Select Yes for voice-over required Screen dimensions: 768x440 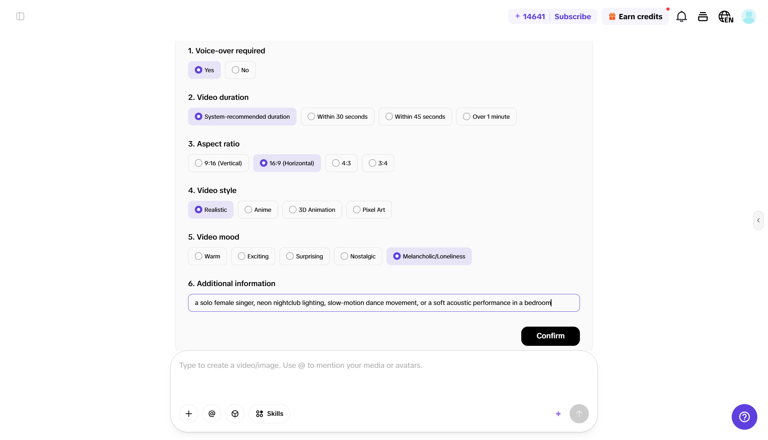click(x=204, y=70)
